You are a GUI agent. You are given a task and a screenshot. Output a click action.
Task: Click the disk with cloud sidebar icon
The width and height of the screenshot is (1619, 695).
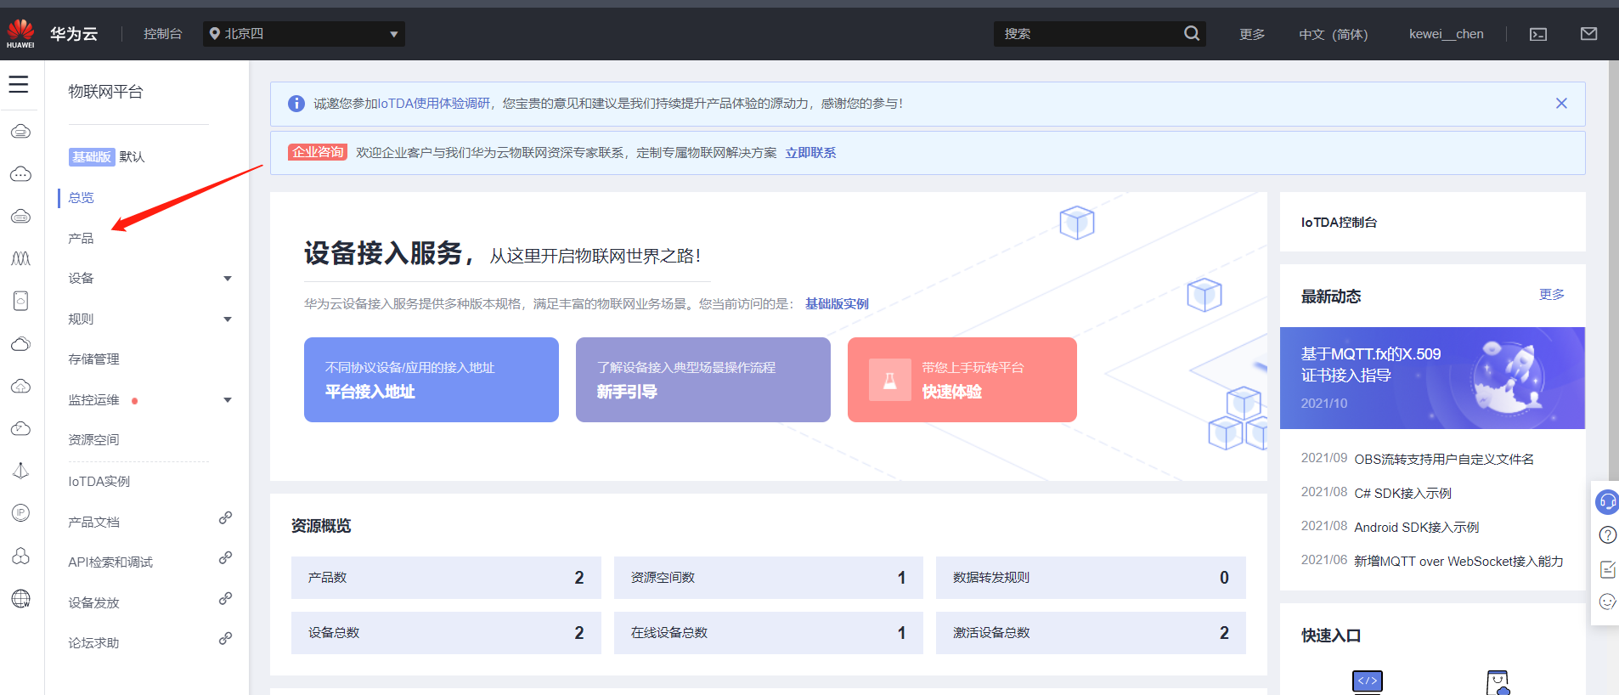pyautogui.click(x=20, y=301)
